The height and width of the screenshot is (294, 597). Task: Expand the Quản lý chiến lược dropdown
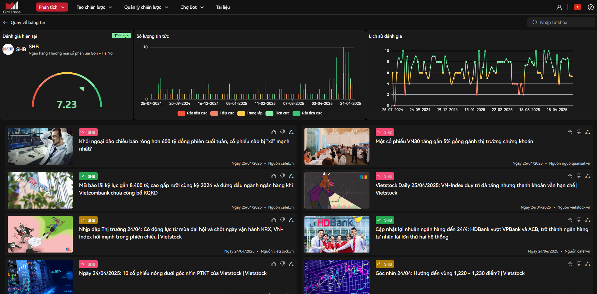[x=146, y=7]
